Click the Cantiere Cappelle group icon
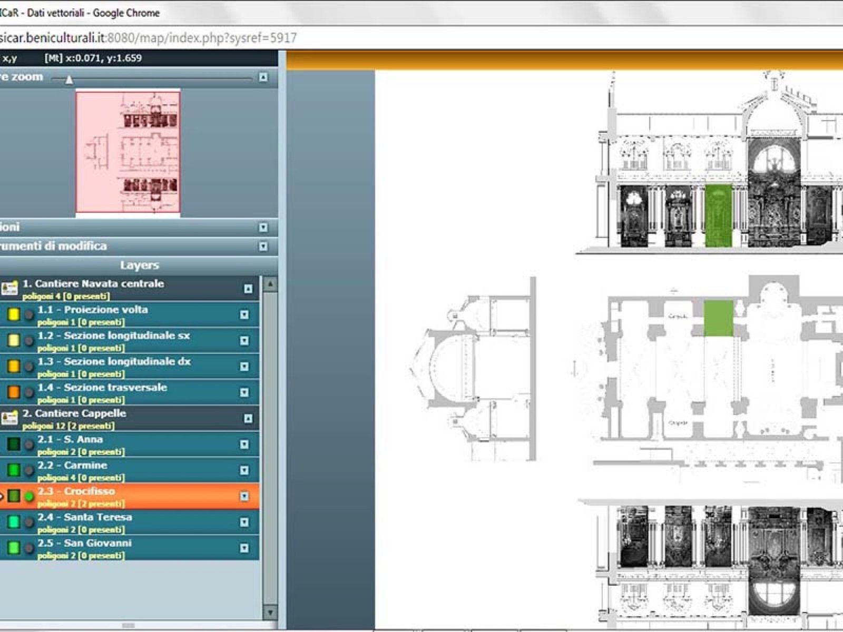The height and width of the screenshot is (632, 843). point(9,418)
